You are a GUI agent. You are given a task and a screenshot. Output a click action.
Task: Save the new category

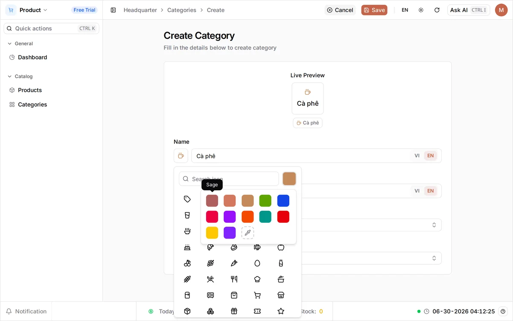click(374, 10)
